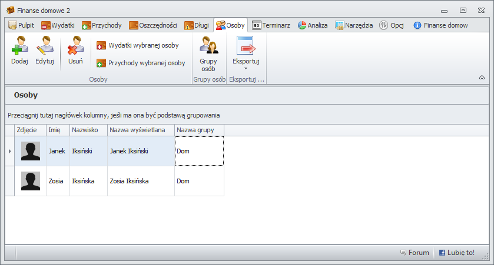Click the Lubię to! Facebook button
This screenshot has width=494, height=265.
pyautogui.click(x=457, y=253)
